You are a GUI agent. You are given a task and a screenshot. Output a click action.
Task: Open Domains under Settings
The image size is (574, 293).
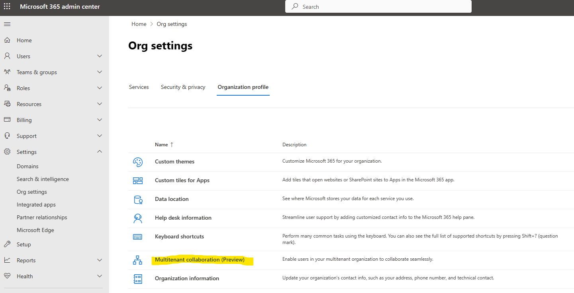[27, 166]
